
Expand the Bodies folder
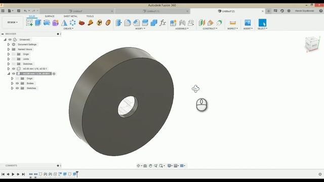[12, 83]
